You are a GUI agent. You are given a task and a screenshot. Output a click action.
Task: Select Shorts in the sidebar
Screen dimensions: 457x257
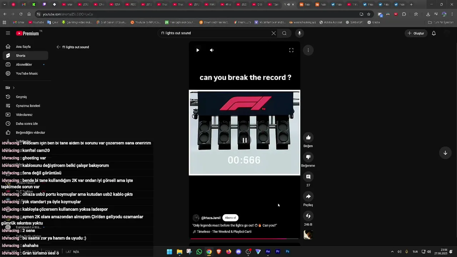point(25,56)
